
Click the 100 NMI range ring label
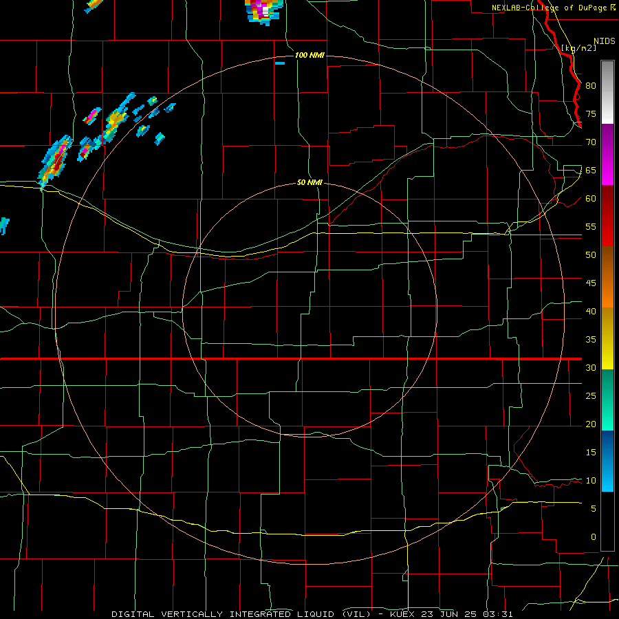309,55
